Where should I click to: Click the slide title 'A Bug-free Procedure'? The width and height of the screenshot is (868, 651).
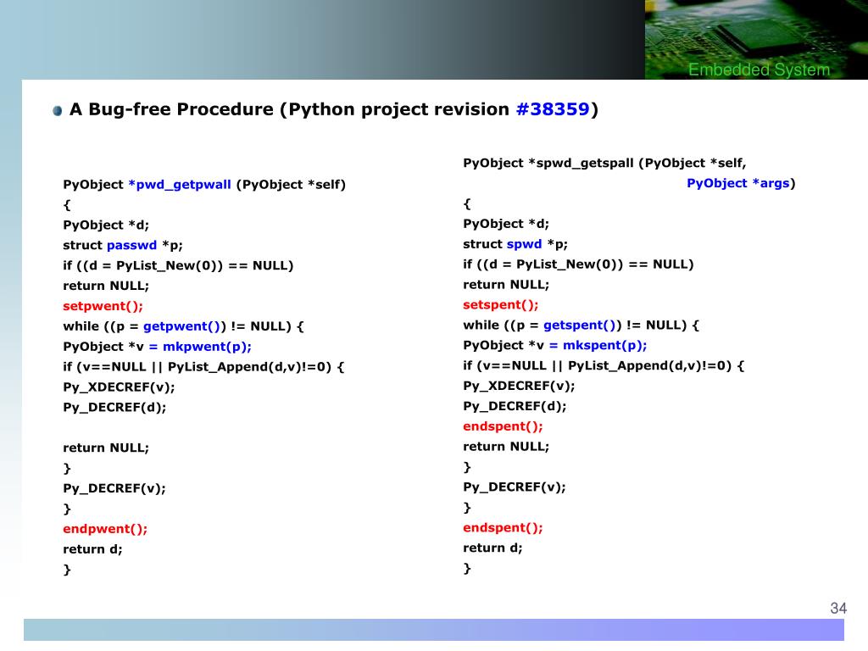pos(171,109)
